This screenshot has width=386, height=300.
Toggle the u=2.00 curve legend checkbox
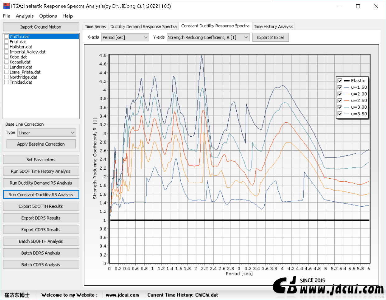pyautogui.click(x=340, y=94)
